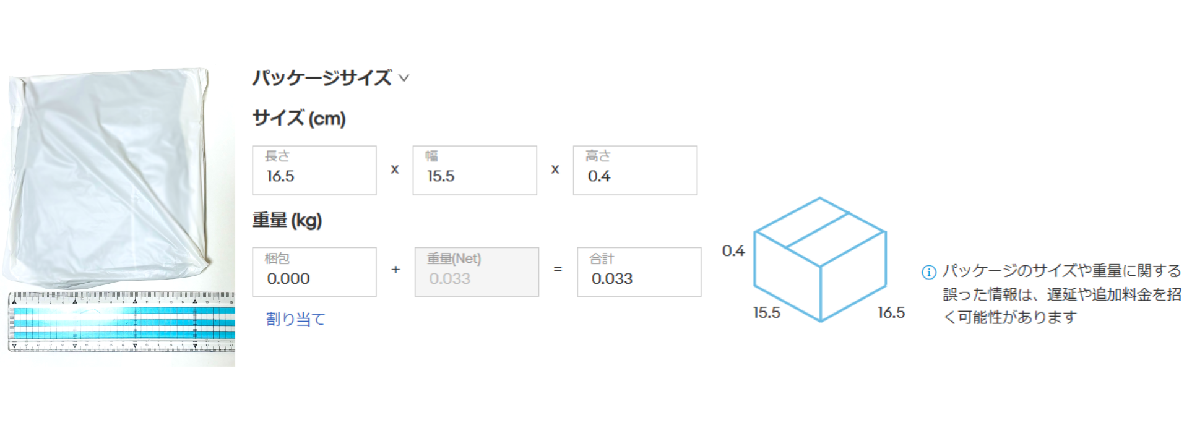The width and height of the screenshot is (1192, 444).
Task: Focus the 幅 width input field
Action: (x=475, y=171)
